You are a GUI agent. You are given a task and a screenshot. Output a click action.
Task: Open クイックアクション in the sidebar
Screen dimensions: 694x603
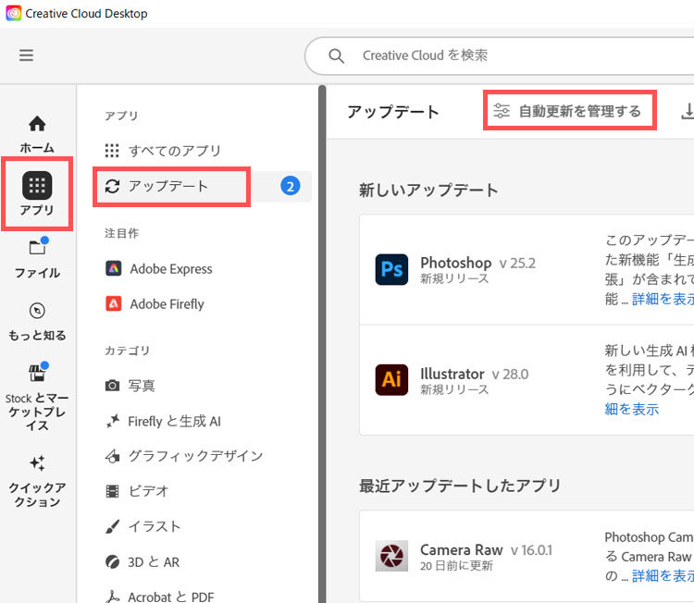click(37, 481)
